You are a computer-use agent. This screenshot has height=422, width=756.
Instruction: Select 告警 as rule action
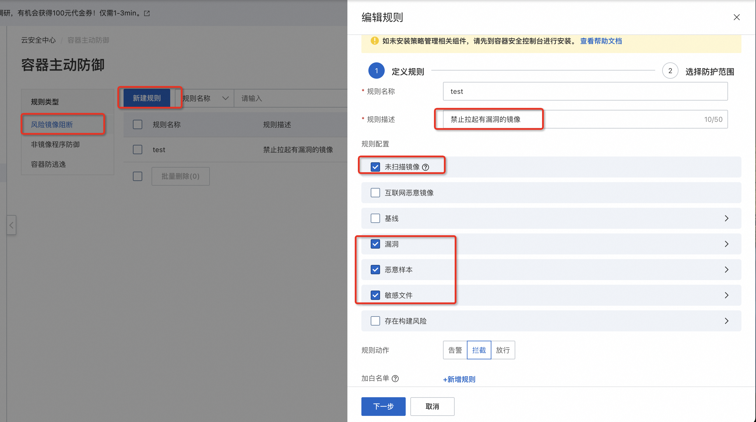[x=455, y=350]
